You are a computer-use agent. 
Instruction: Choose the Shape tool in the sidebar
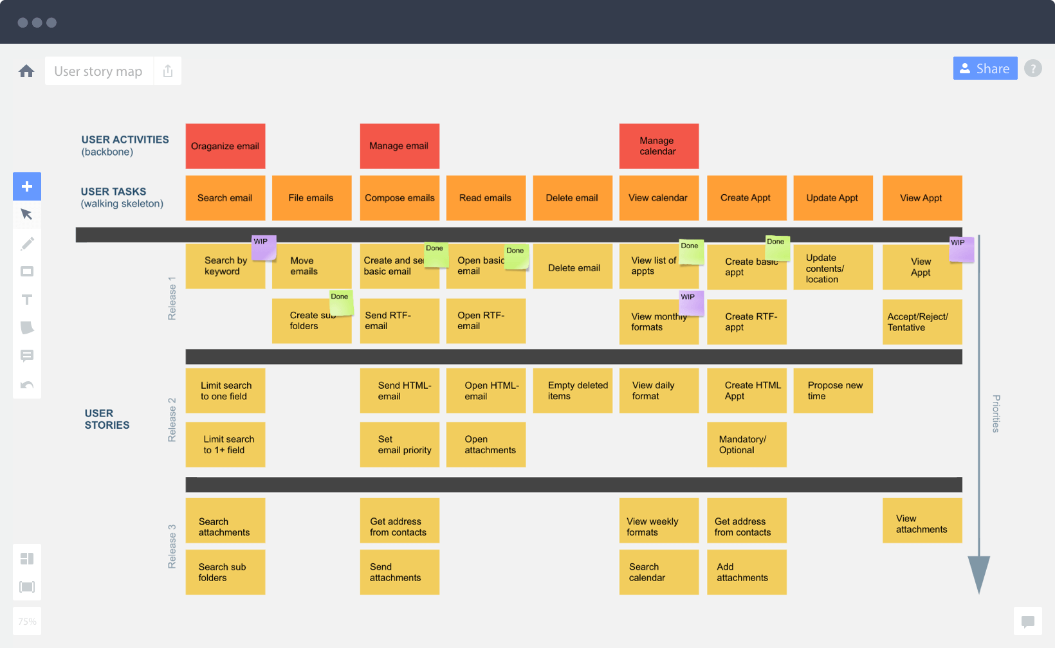point(27,271)
